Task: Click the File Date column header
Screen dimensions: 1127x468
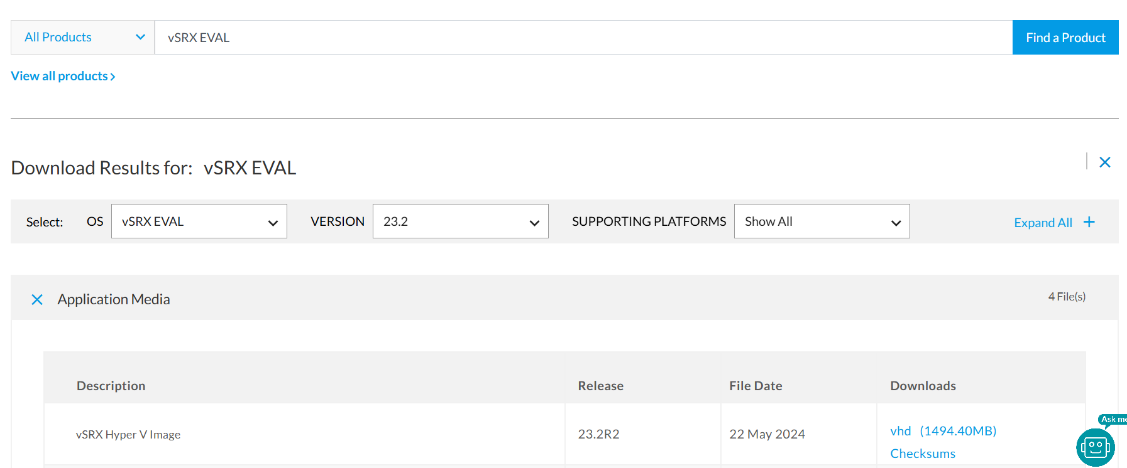Action: click(756, 386)
